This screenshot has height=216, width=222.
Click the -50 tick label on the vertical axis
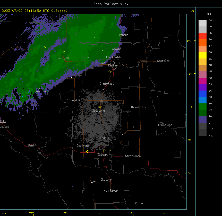click(x=189, y=140)
